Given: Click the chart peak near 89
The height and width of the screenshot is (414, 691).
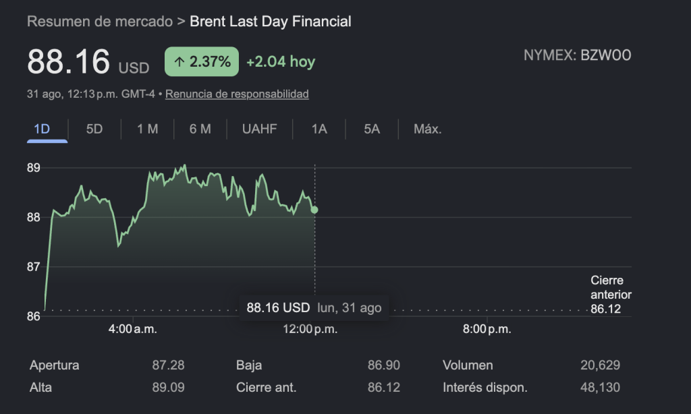Looking at the screenshot, I should point(185,166).
